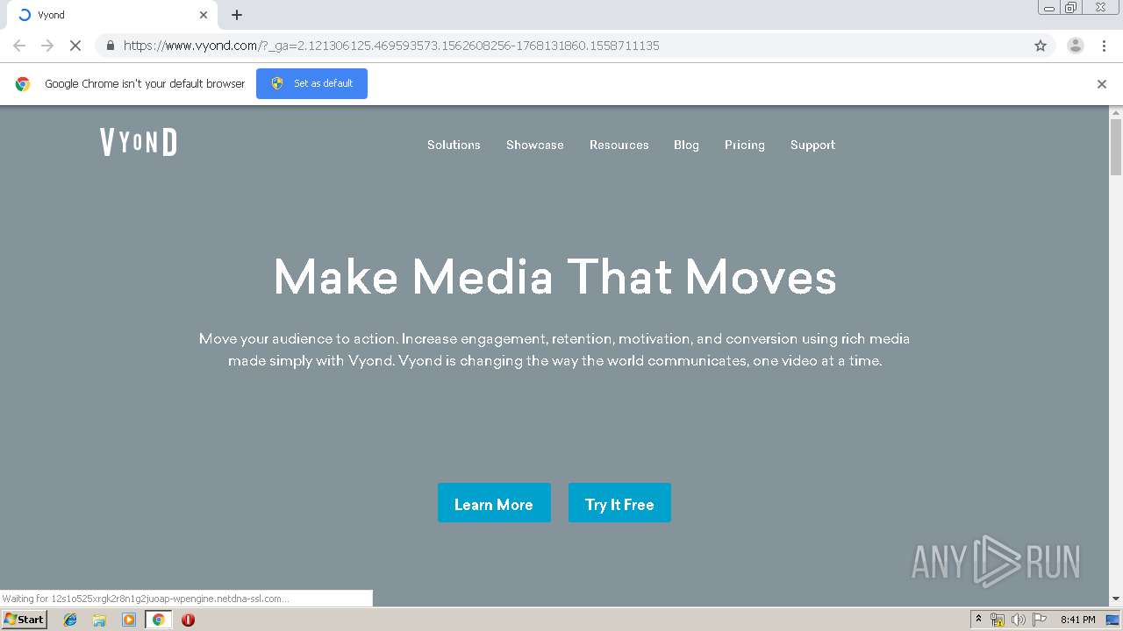Go back using the back arrow

click(x=19, y=46)
